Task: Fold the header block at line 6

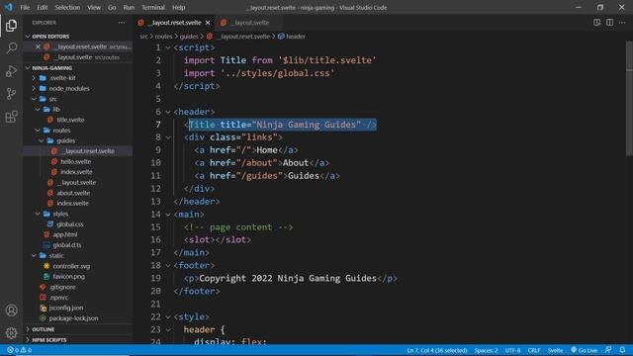Action: click(168, 112)
